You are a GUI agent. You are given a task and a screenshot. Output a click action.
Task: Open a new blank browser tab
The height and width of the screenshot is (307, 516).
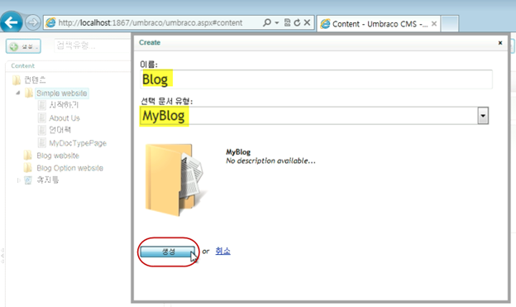pos(450,24)
